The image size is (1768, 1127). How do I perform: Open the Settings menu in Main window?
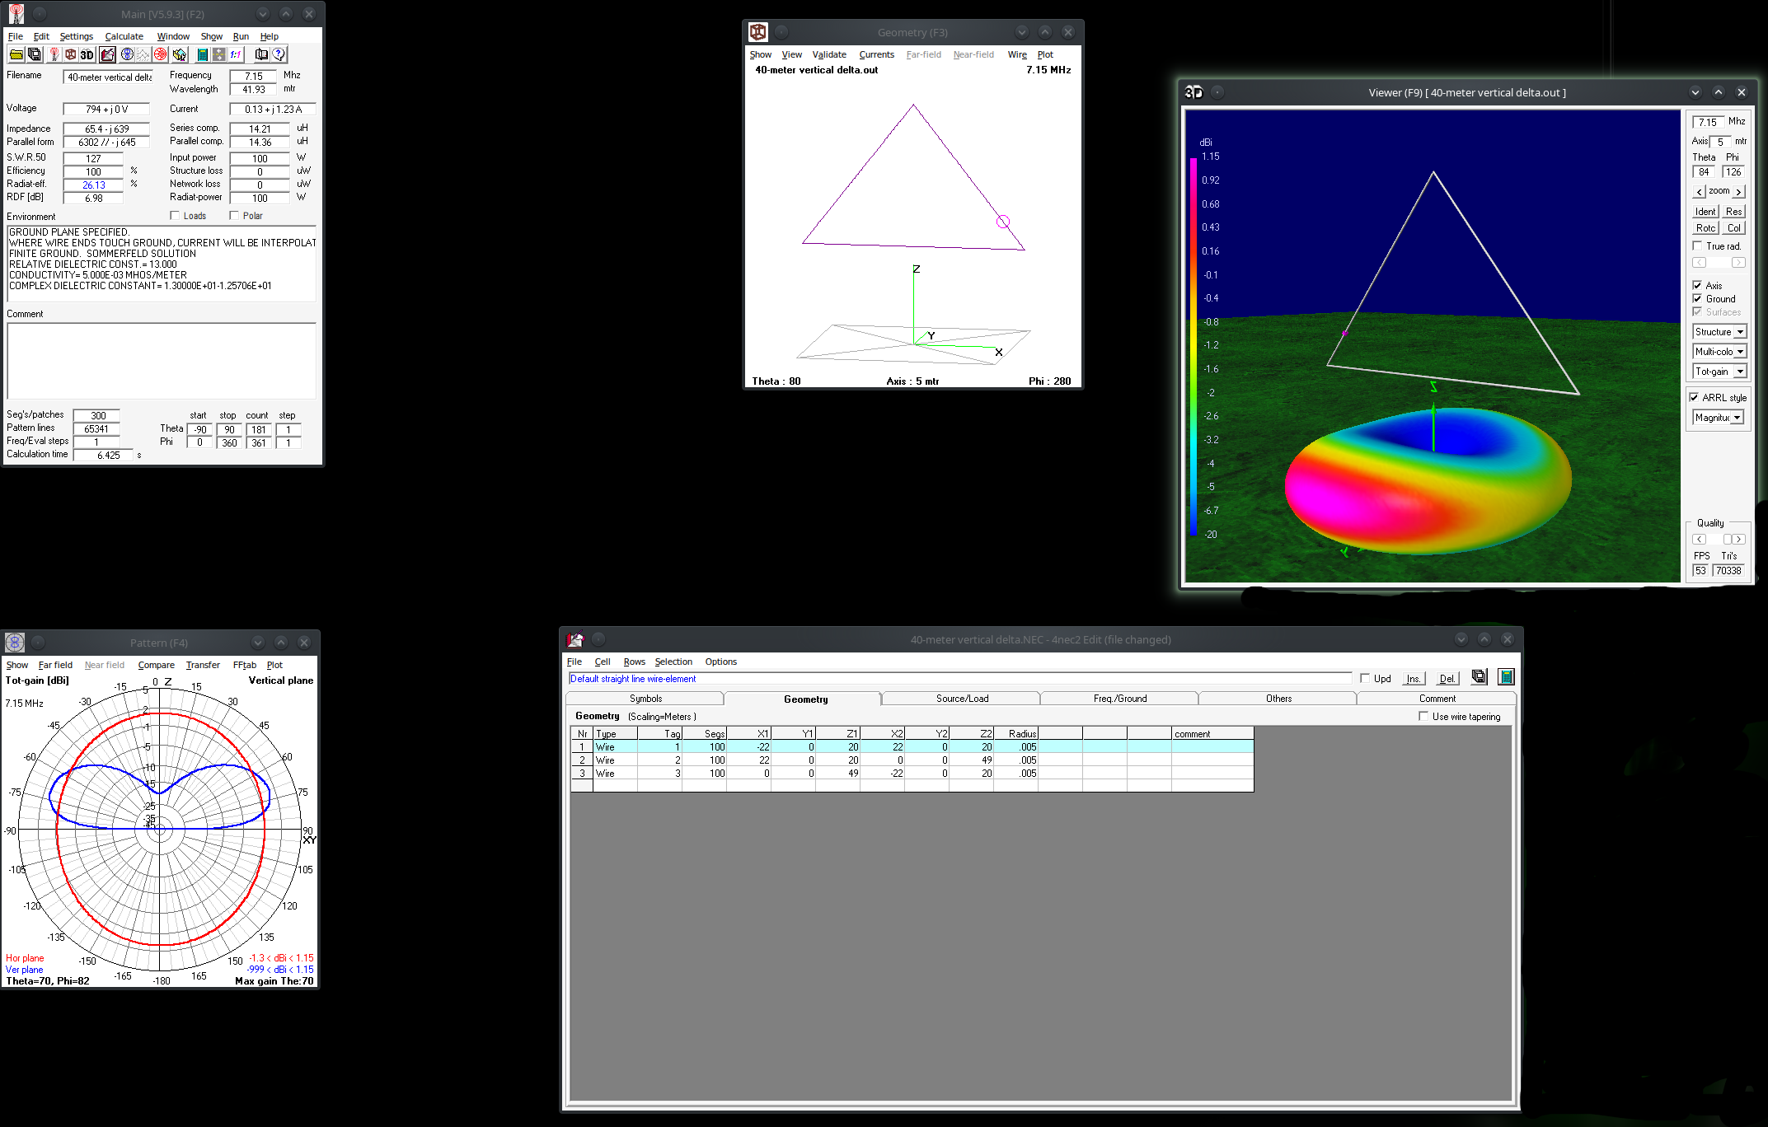(76, 36)
